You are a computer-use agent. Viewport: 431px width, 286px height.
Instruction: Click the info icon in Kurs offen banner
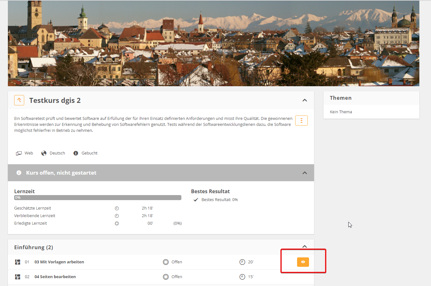point(19,173)
